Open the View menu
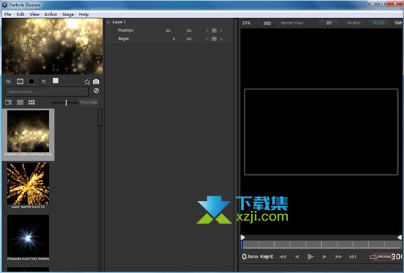 34,14
